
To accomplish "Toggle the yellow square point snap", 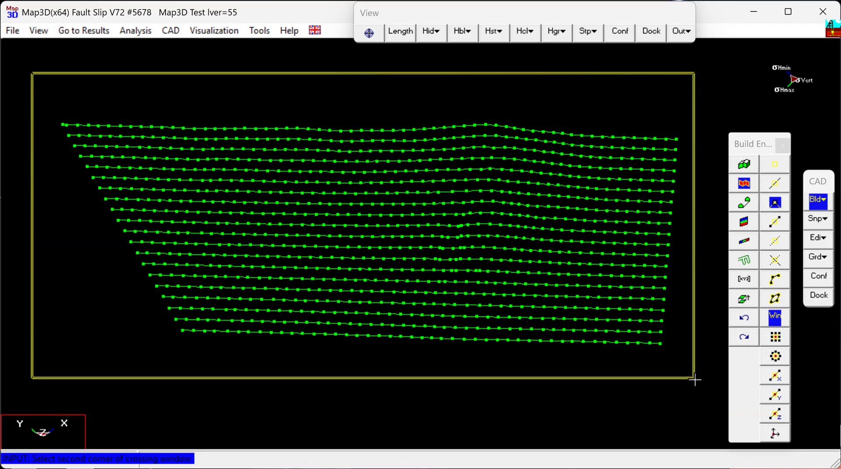I will pyautogui.click(x=775, y=164).
